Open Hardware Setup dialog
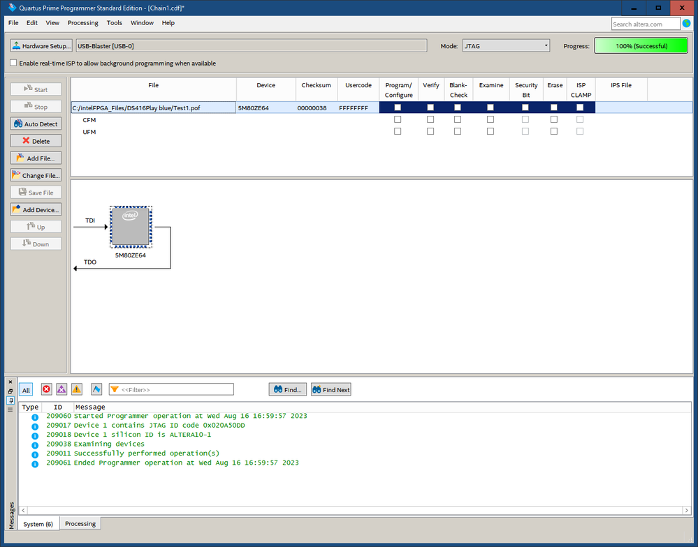 (x=41, y=46)
